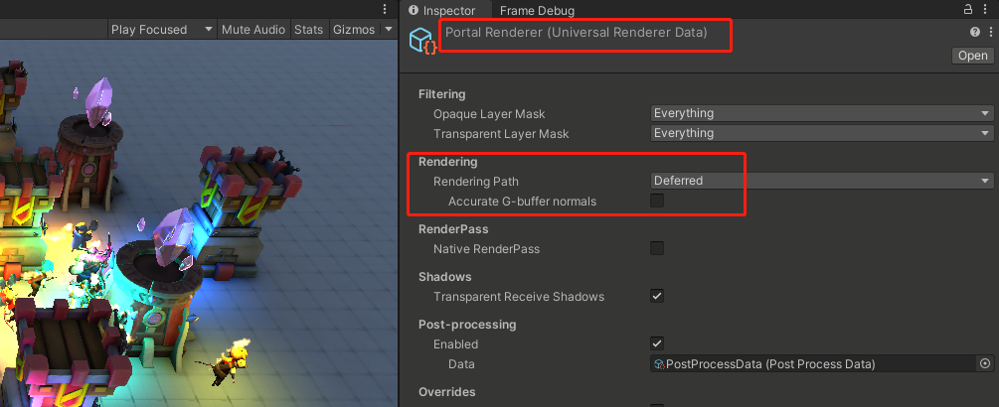This screenshot has height=407, width=999.
Task: Change the Rendering Path dropdown from Deferred
Action: coord(822,181)
